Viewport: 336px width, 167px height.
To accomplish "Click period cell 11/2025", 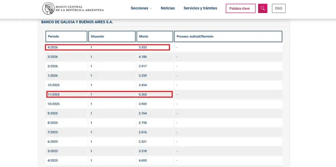I will point(53,95).
